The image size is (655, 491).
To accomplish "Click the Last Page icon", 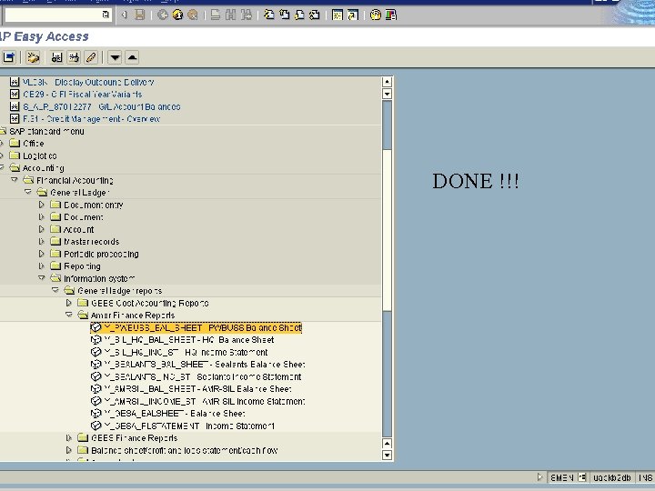I will (315, 15).
